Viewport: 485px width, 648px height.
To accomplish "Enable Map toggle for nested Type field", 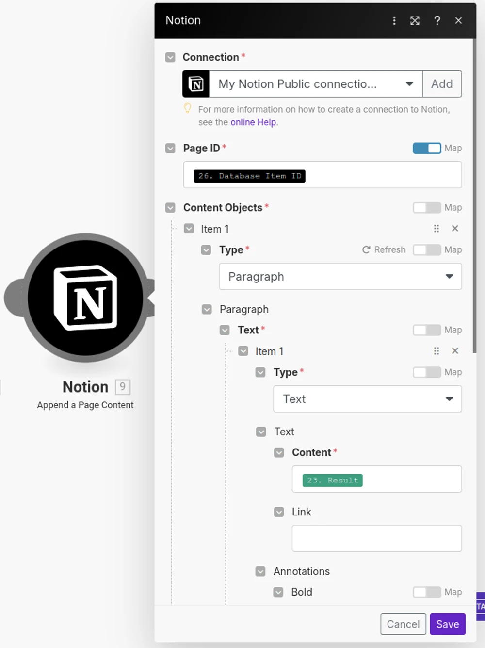I will [427, 372].
